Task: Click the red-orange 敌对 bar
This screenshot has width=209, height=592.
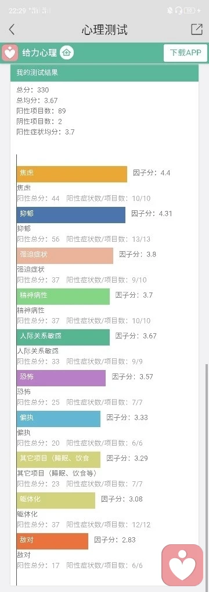Action: click(x=52, y=541)
